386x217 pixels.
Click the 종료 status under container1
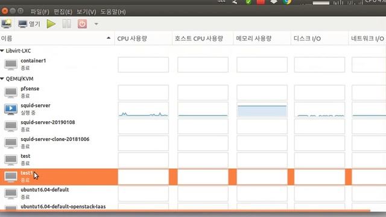coord(25,68)
